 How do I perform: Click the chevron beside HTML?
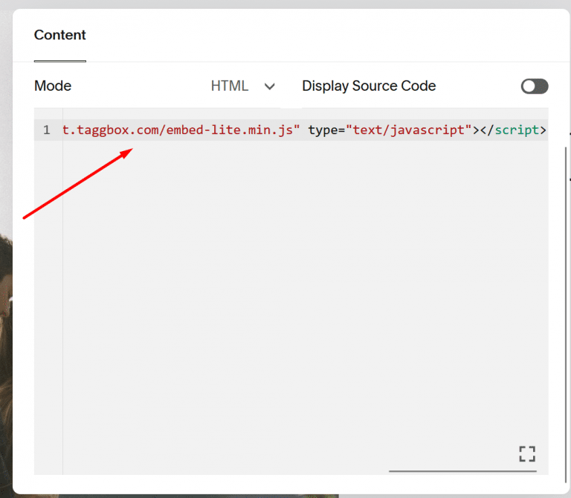coord(269,87)
